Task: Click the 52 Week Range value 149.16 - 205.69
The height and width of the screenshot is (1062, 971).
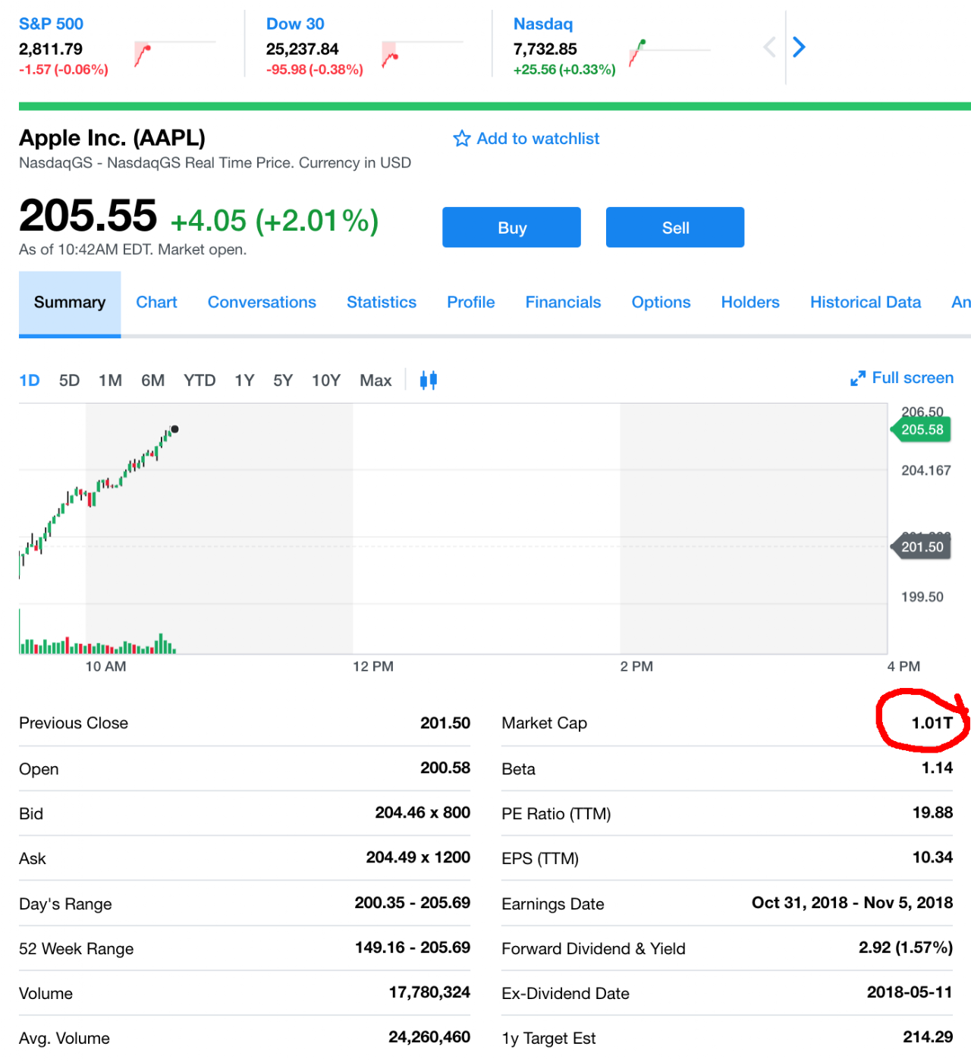Action: [x=413, y=947]
